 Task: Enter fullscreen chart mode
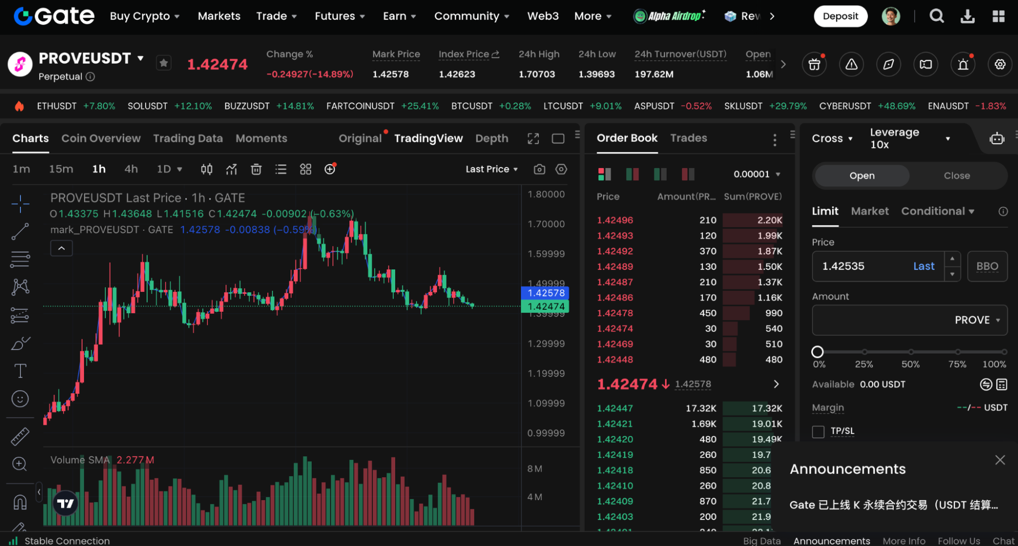pyautogui.click(x=533, y=139)
